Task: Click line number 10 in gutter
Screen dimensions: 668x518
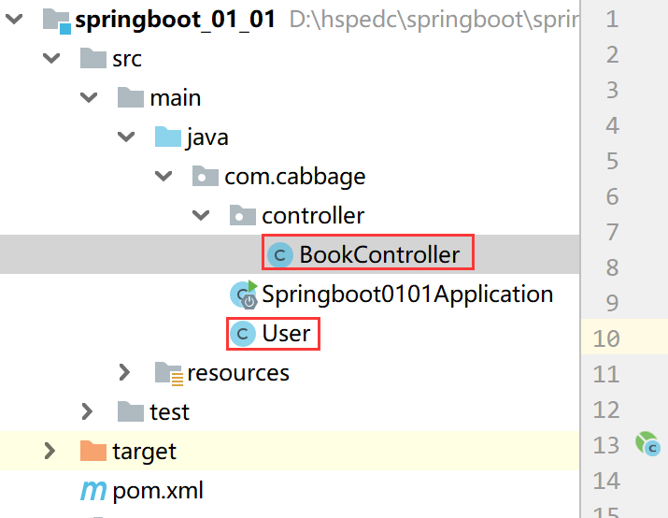Action: click(x=606, y=338)
